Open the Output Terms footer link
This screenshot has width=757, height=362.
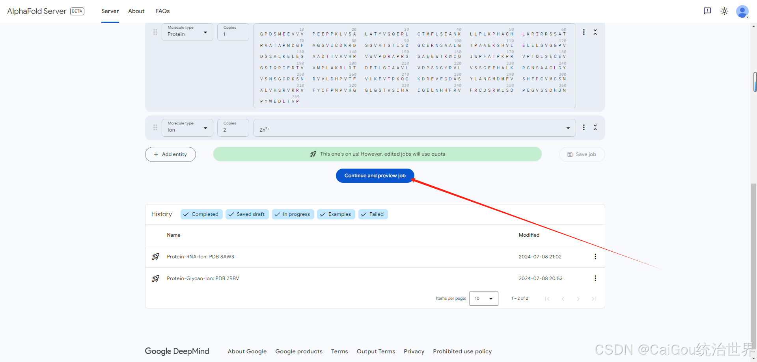376,351
